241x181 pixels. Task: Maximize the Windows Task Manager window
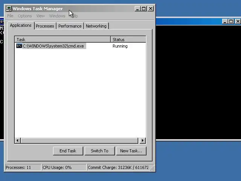pyautogui.click(x=144, y=9)
